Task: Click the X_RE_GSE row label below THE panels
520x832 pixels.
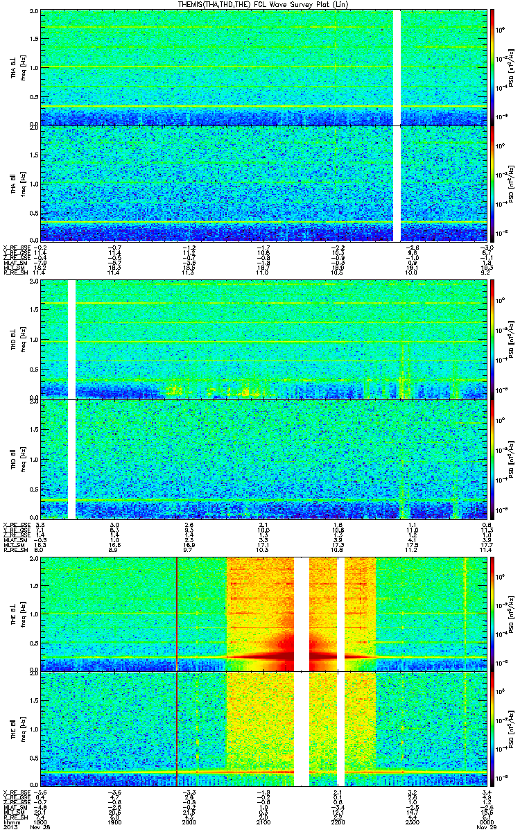Action: click(x=15, y=792)
